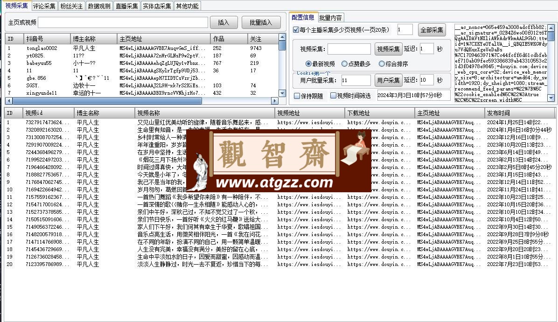Select blogger row tonglao0002
The height and width of the screenshot is (322, 558).
click(x=142, y=48)
